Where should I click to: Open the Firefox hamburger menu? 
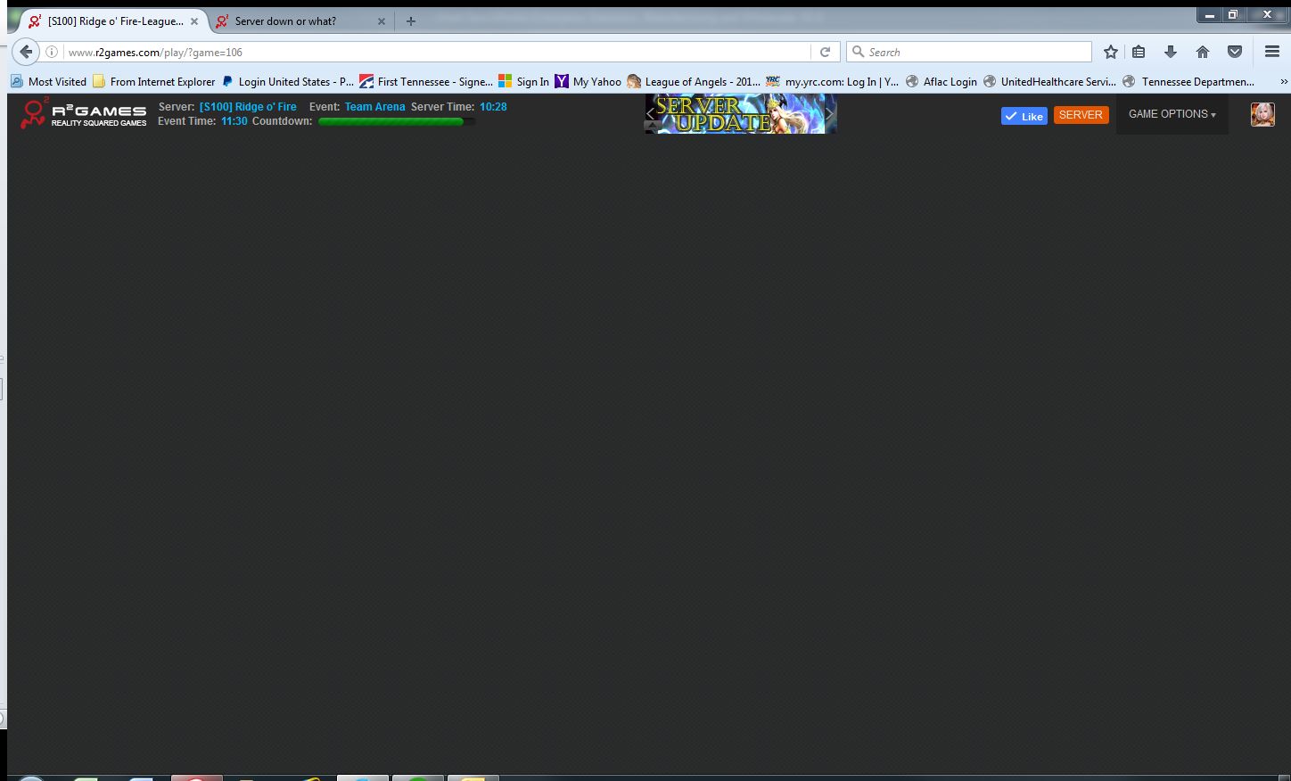[x=1272, y=52]
